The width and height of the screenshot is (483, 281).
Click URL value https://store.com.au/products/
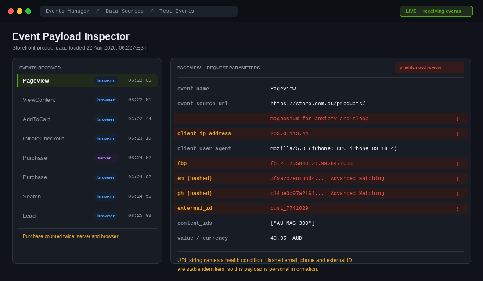tap(318, 104)
